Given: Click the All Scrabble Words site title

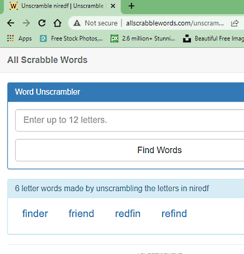Looking at the screenshot, I should tap(47, 60).
